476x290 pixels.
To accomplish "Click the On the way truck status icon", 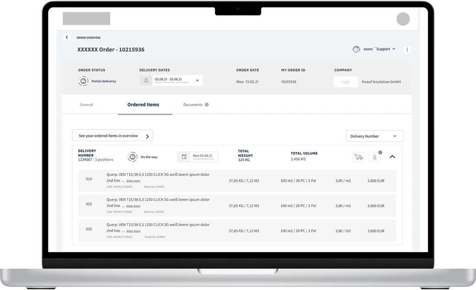I will (132, 157).
